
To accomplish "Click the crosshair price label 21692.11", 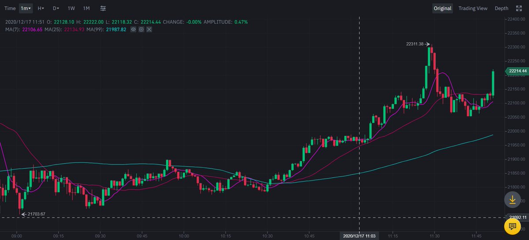I will [x=518, y=217].
